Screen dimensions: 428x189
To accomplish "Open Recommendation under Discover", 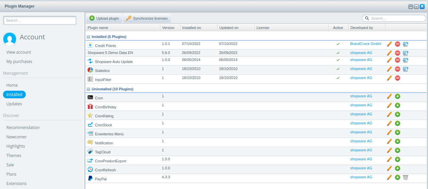I will tap(23, 127).
